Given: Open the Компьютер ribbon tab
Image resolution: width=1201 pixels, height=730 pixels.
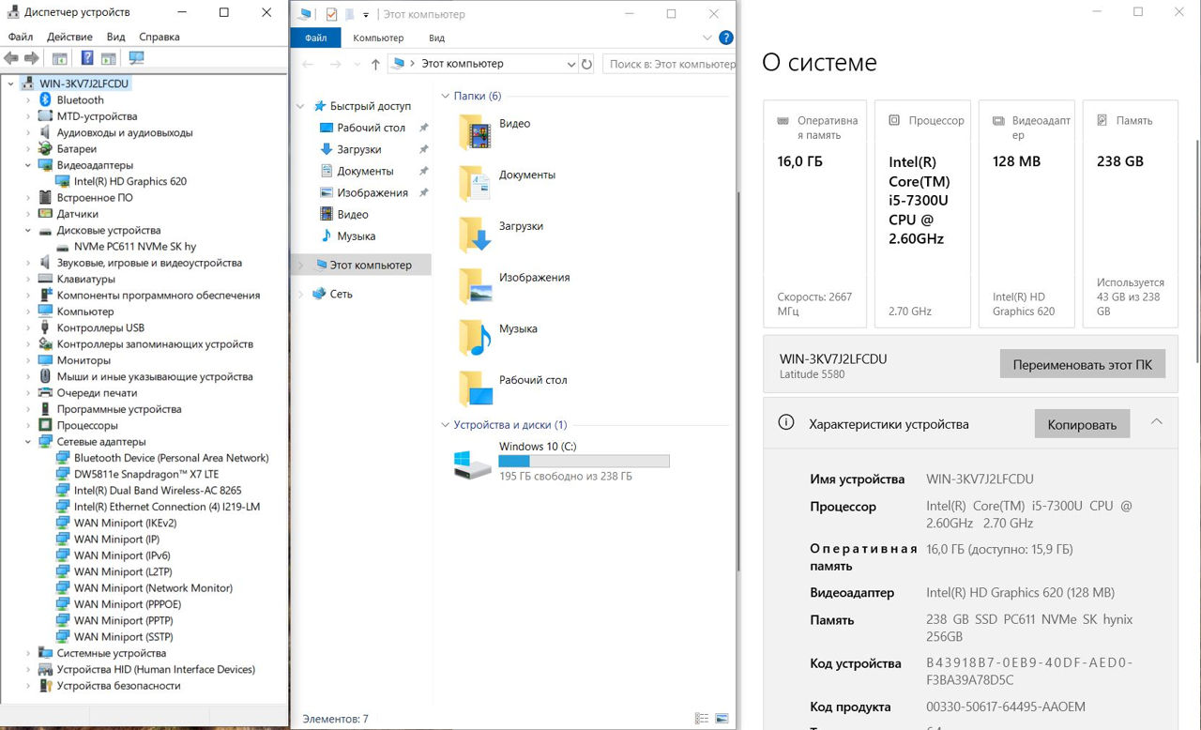Looking at the screenshot, I should click(378, 38).
